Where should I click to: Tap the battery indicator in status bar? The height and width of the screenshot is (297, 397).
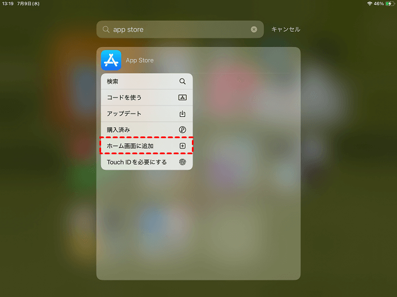[390, 3]
